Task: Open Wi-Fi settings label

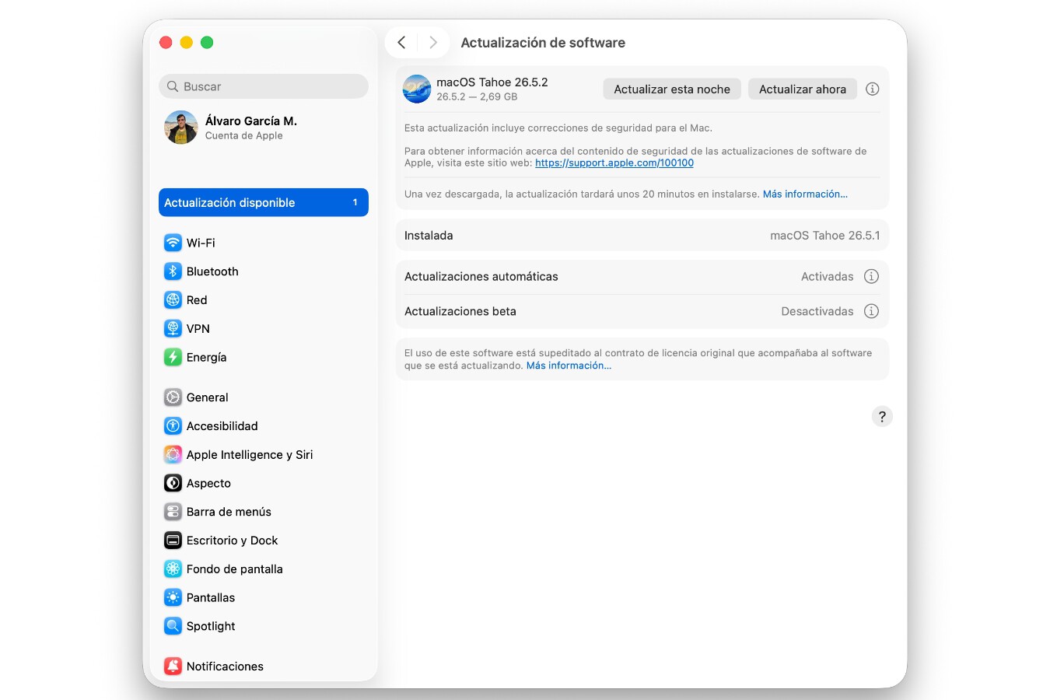Action: pos(201,243)
